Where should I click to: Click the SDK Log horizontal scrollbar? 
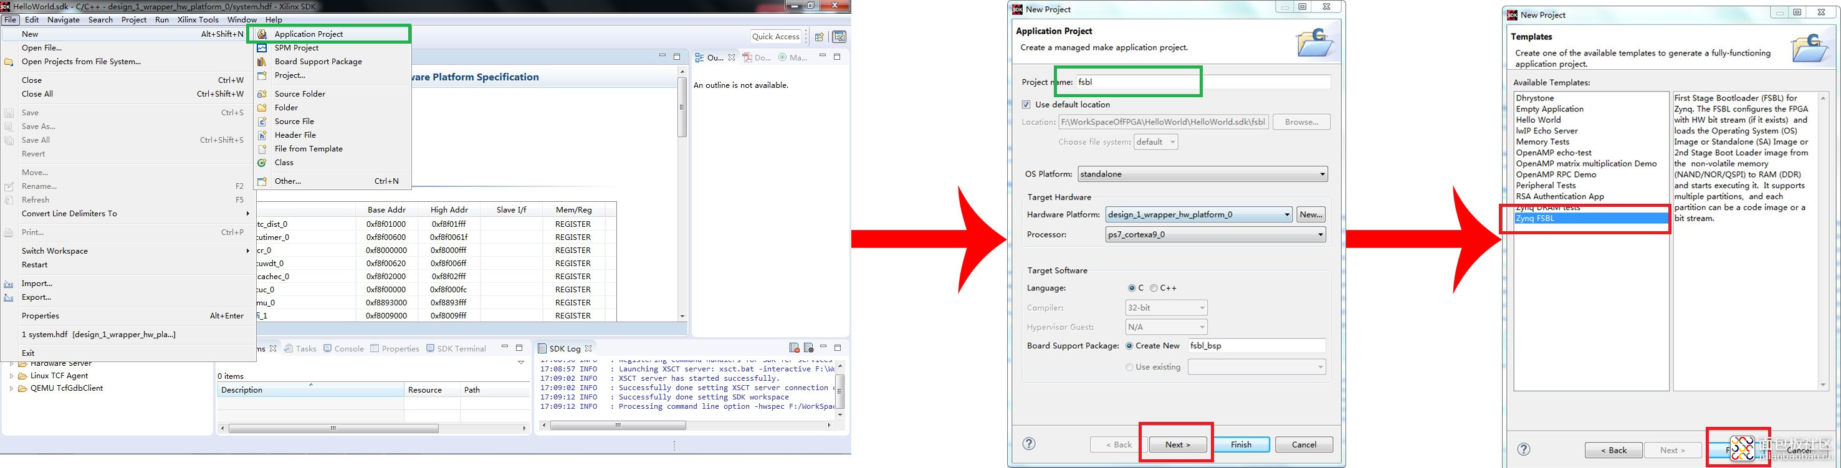[x=618, y=425]
